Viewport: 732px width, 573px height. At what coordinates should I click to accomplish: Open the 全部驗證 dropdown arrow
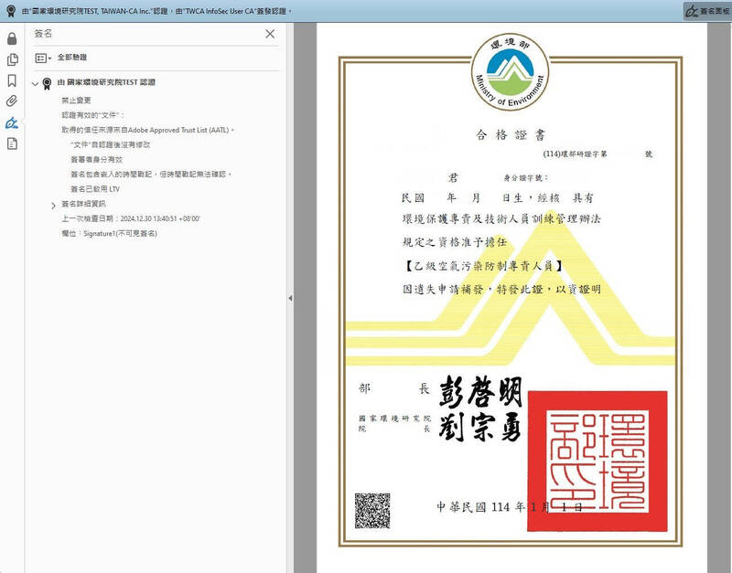(50, 58)
